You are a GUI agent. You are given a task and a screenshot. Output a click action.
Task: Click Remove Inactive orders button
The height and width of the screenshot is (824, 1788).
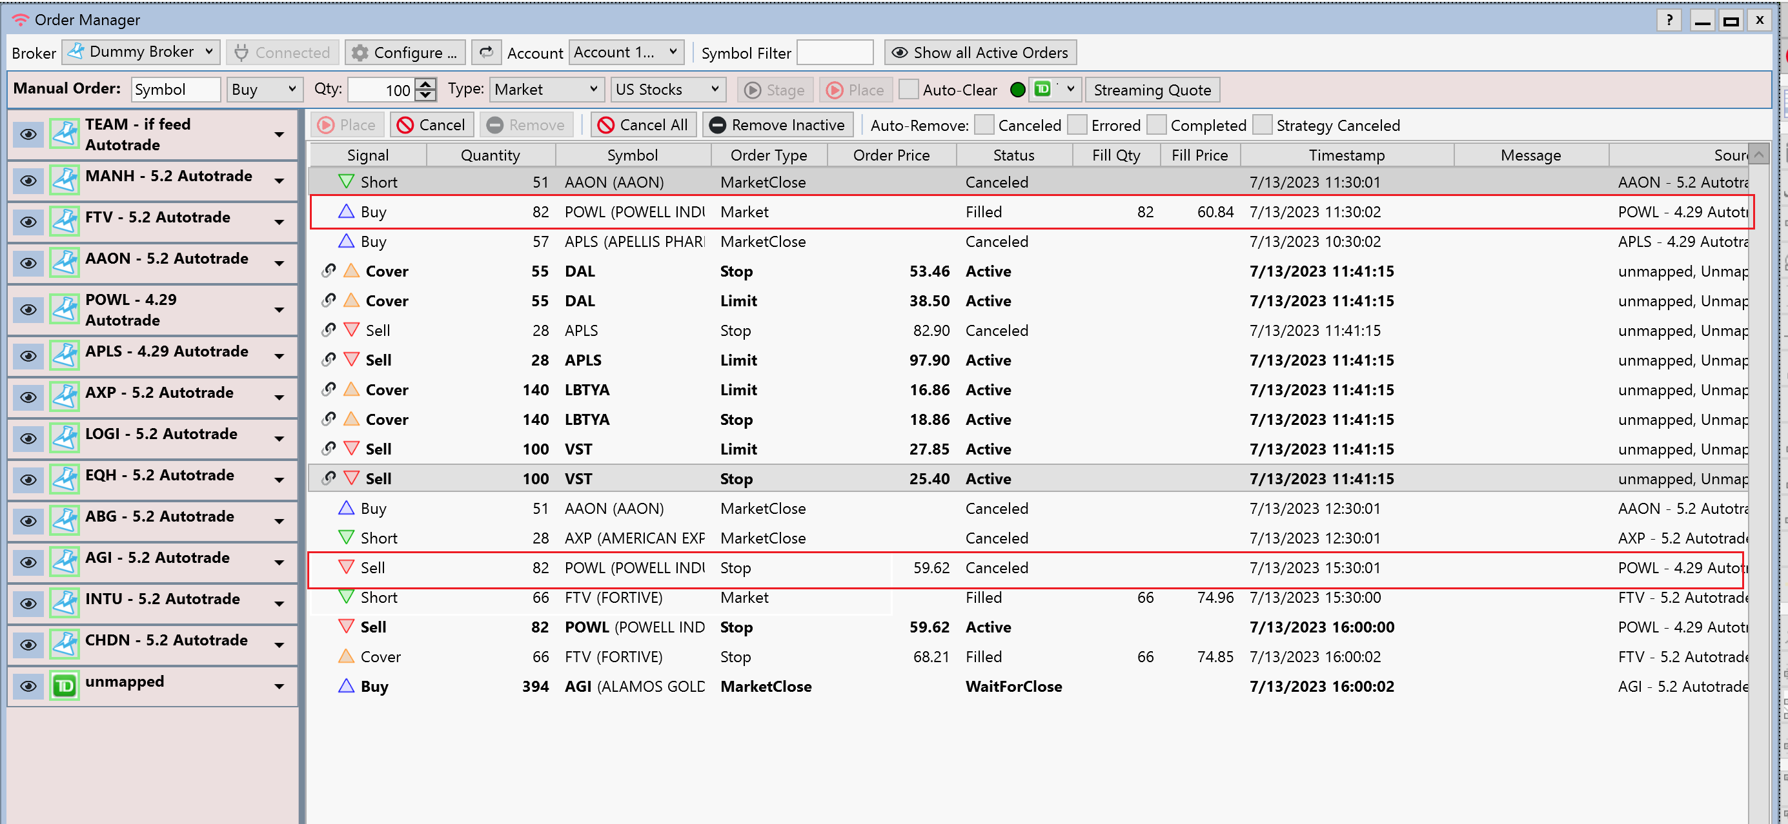[777, 125]
